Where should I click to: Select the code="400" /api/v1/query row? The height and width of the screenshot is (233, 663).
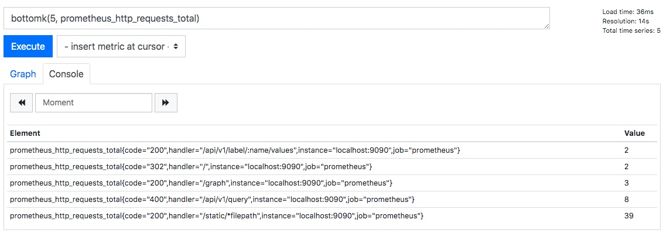point(332,199)
